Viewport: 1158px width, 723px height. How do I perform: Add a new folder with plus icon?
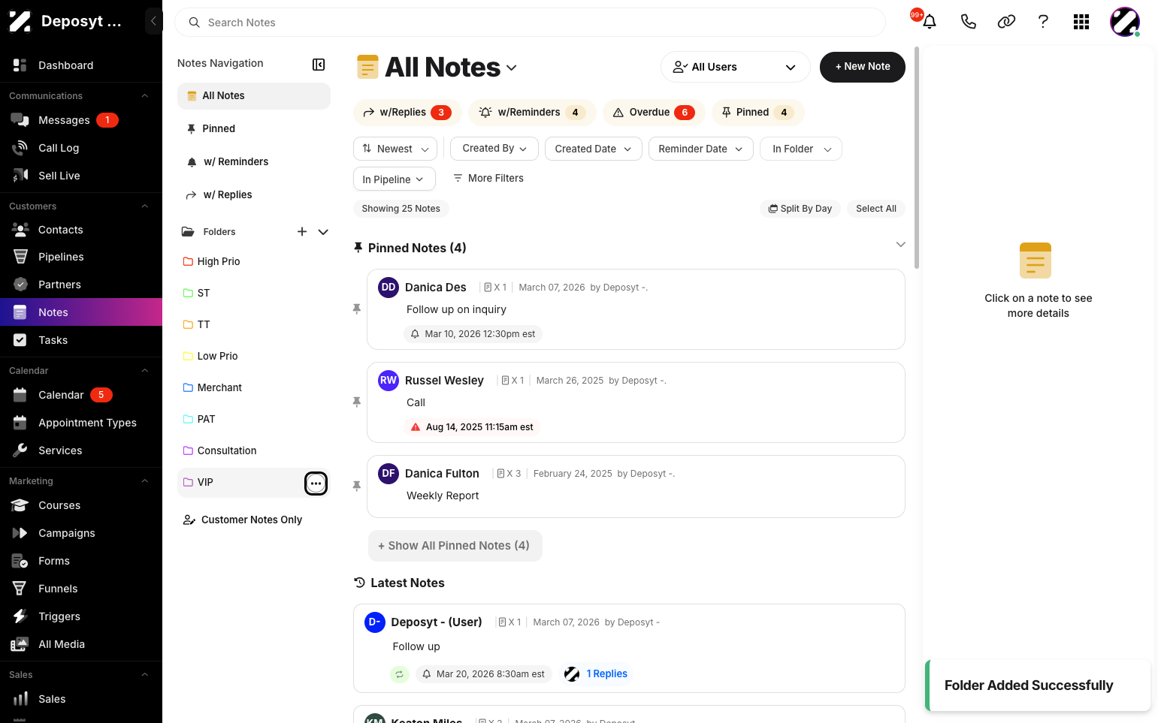[302, 232]
